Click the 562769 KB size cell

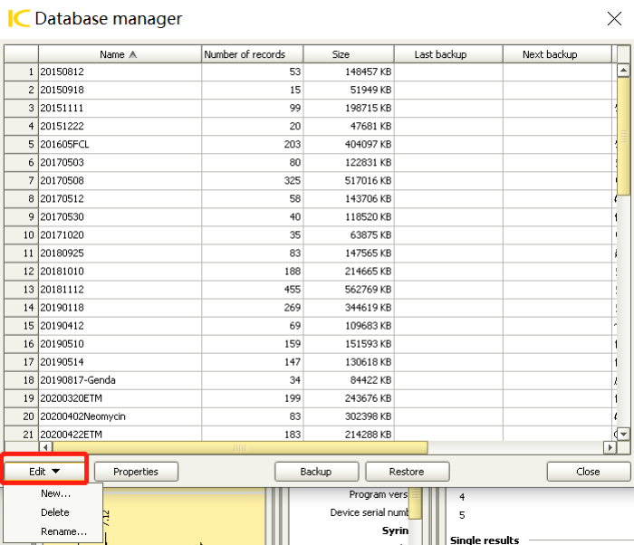pyautogui.click(x=349, y=290)
